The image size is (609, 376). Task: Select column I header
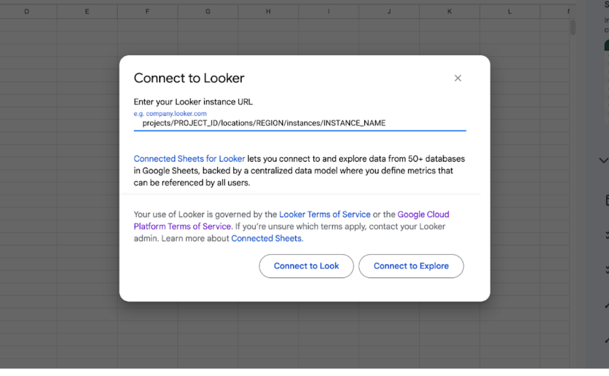point(329,11)
